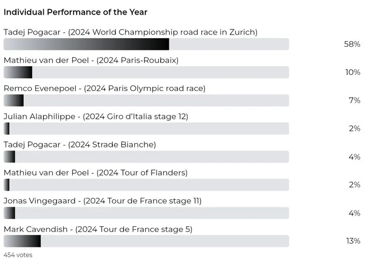
Task: Click the 'Individual Performance of the Year' heading
Action: [75, 11]
